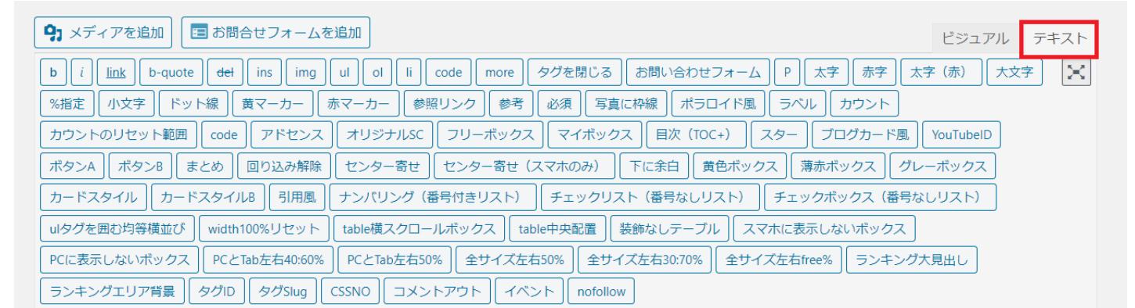Insert bold tag with b button
The height and width of the screenshot is (308, 1135).
point(53,73)
